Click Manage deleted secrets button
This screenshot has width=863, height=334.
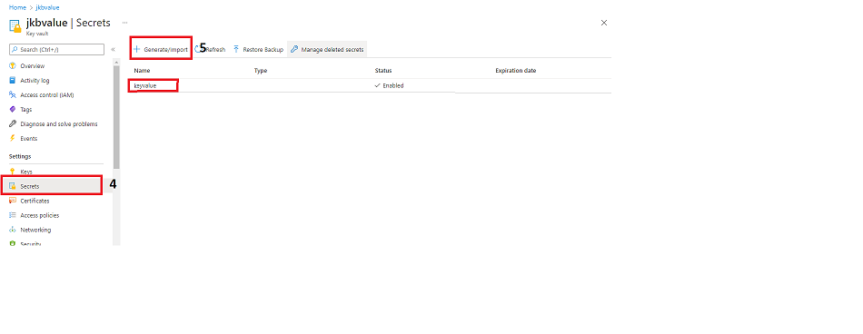pyautogui.click(x=327, y=50)
